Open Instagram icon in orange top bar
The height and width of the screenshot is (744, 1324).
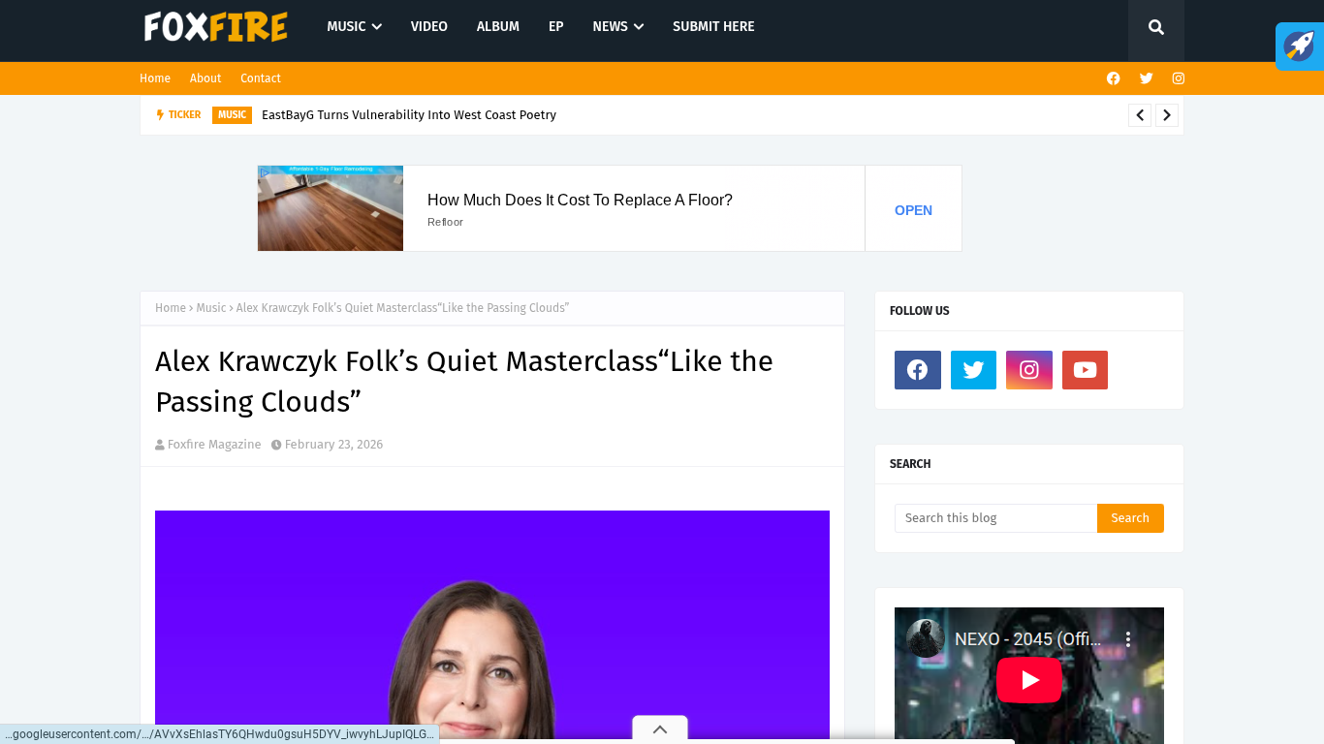pos(1178,78)
